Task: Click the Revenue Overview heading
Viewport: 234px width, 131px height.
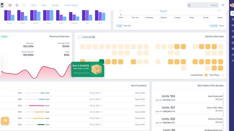Action: coord(60,36)
